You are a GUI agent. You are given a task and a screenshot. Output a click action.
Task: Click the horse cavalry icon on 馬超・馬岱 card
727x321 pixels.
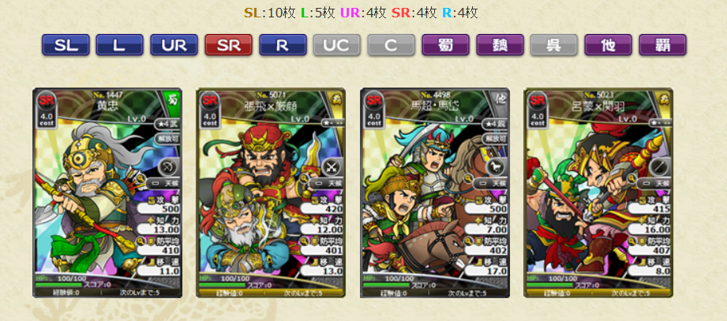[x=497, y=166]
